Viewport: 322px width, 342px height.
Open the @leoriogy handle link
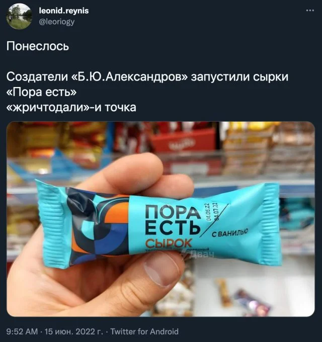[57, 22]
